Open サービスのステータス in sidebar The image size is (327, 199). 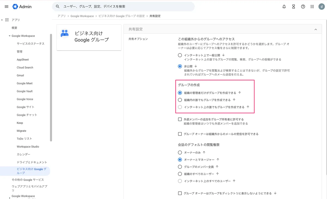click(x=31, y=44)
